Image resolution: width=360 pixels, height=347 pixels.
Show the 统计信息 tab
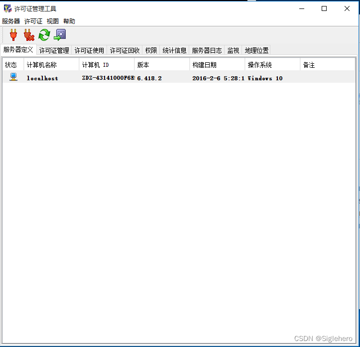[x=175, y=50]
